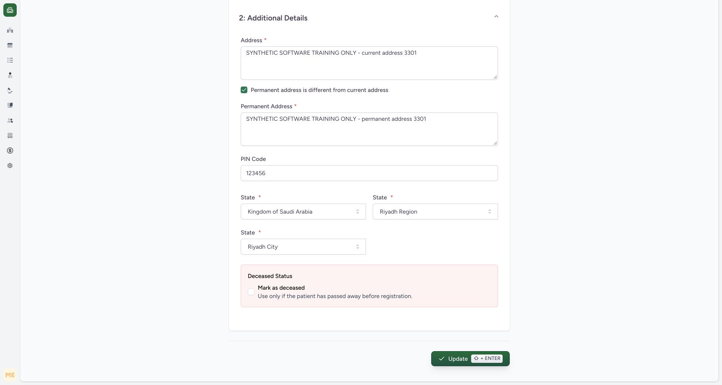Open the calendar icon in sidebar
722x385 pixels.
(10, 45)
